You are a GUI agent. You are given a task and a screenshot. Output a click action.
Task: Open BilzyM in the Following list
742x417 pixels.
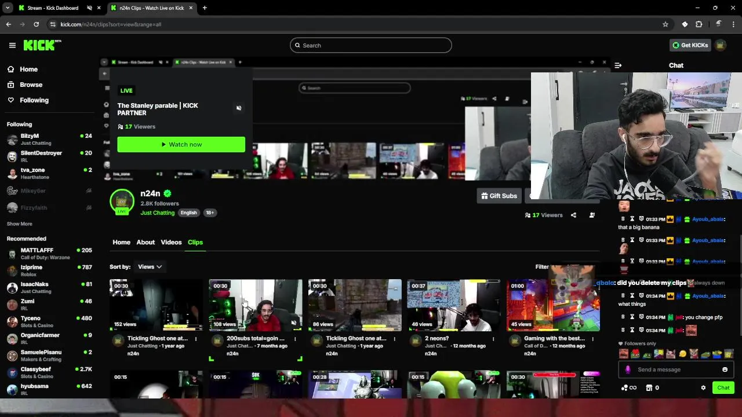[49, 139]
